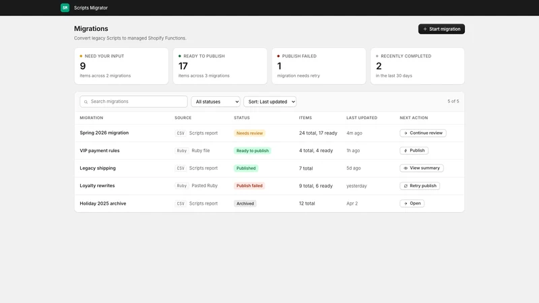
Task: Open the Sort: Last updated dropdown
Action: click(x=270, y=102)
